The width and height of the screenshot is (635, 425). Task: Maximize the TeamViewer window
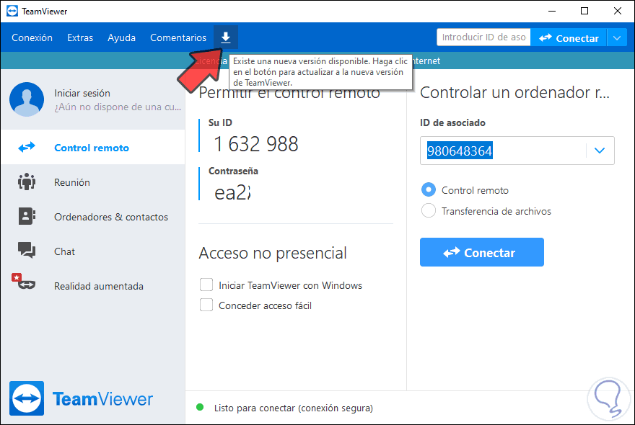click(x=584, y=11)
